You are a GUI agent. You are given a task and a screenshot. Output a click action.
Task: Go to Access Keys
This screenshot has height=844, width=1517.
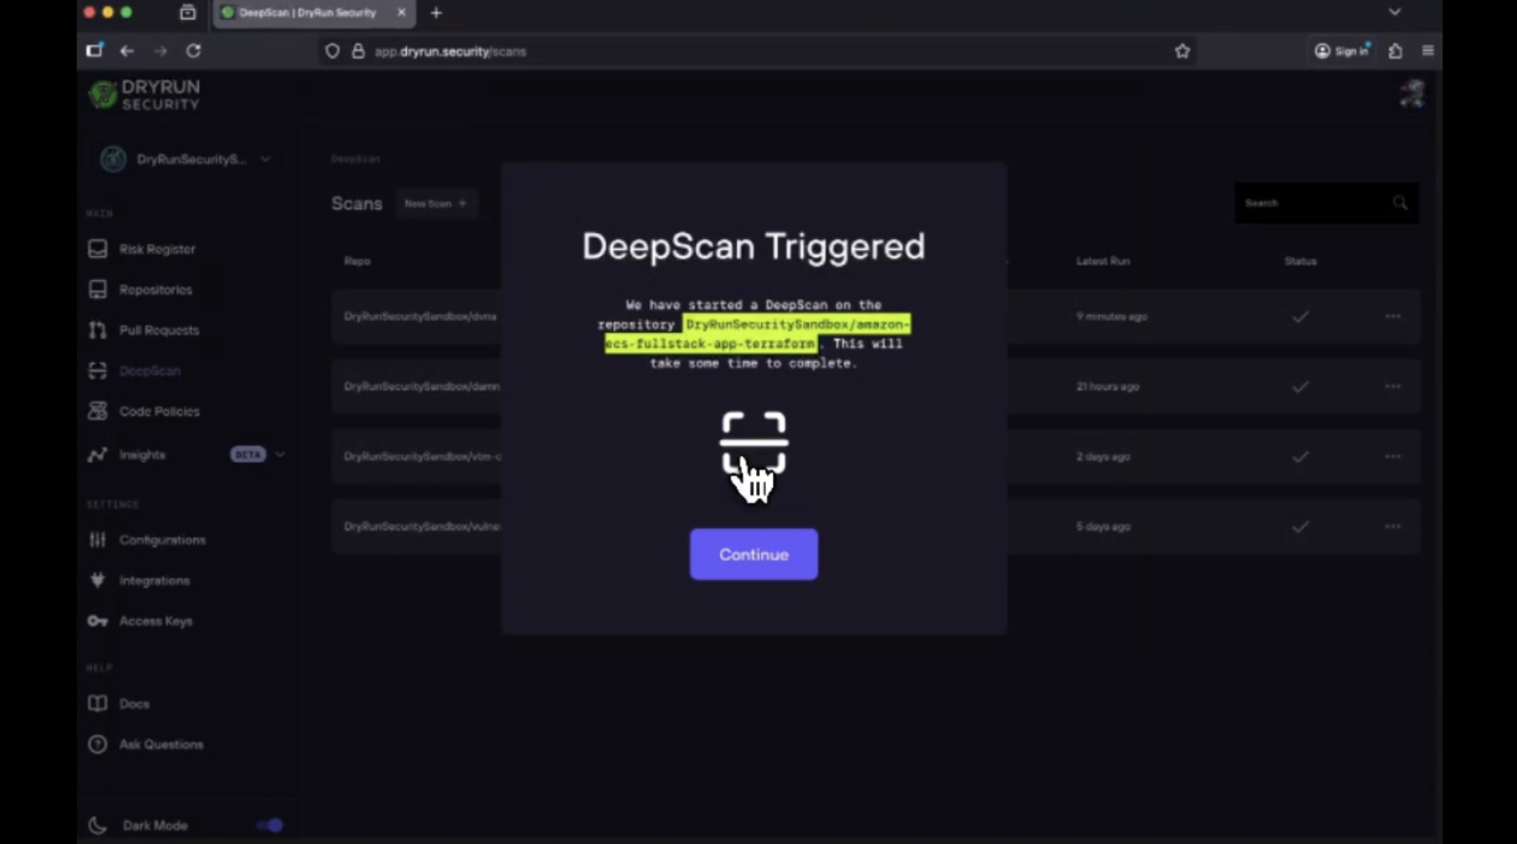tap(156, 621)
